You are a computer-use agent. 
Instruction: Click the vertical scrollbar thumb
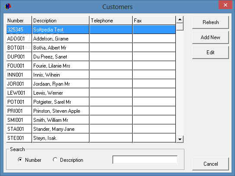180,27
